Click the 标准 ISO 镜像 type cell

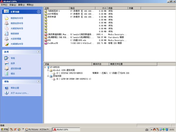(115, 43)
